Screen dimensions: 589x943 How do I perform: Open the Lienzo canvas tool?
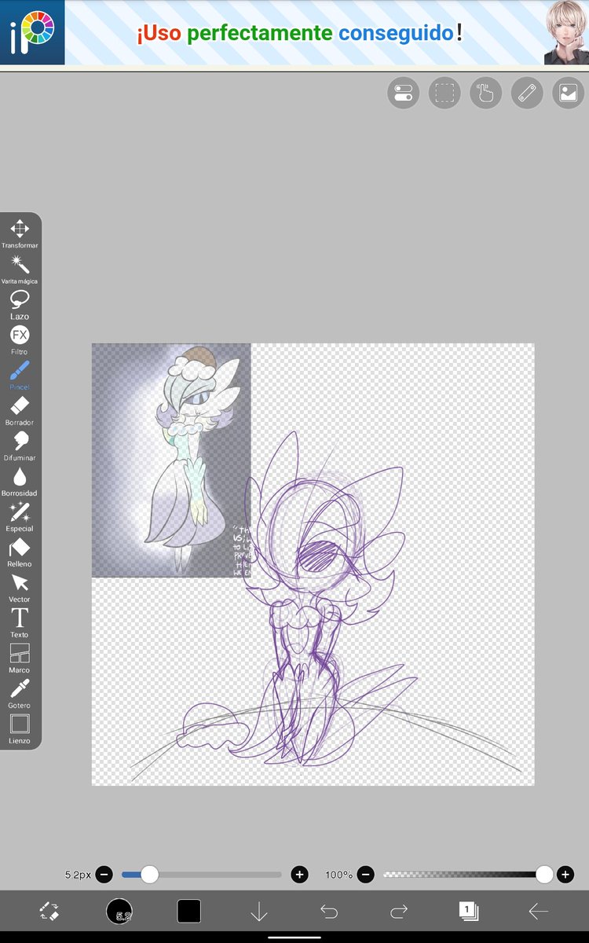[x=20, y=728]
